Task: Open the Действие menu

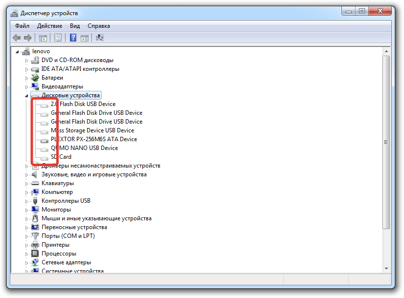Action: point(49,26)
